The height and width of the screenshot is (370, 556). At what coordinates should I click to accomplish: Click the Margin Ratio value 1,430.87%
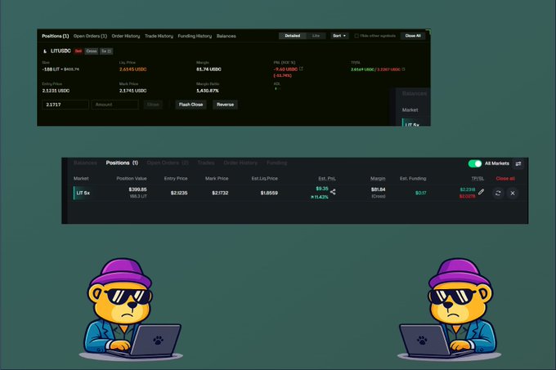208,91
